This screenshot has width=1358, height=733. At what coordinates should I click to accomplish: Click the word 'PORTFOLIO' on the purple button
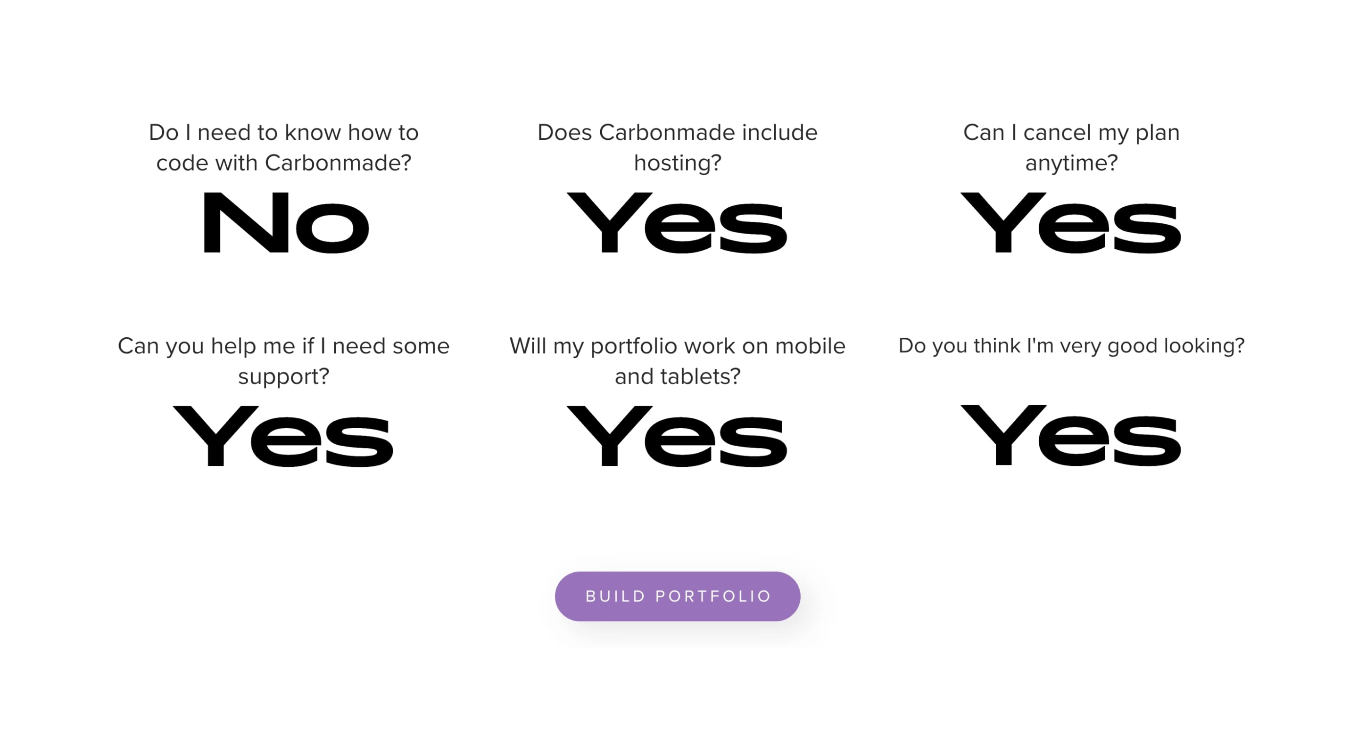[x=713, y=596]
